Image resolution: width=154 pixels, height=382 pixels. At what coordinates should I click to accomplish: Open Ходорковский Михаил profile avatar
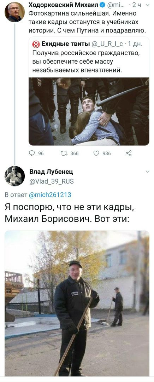(14, 12)
